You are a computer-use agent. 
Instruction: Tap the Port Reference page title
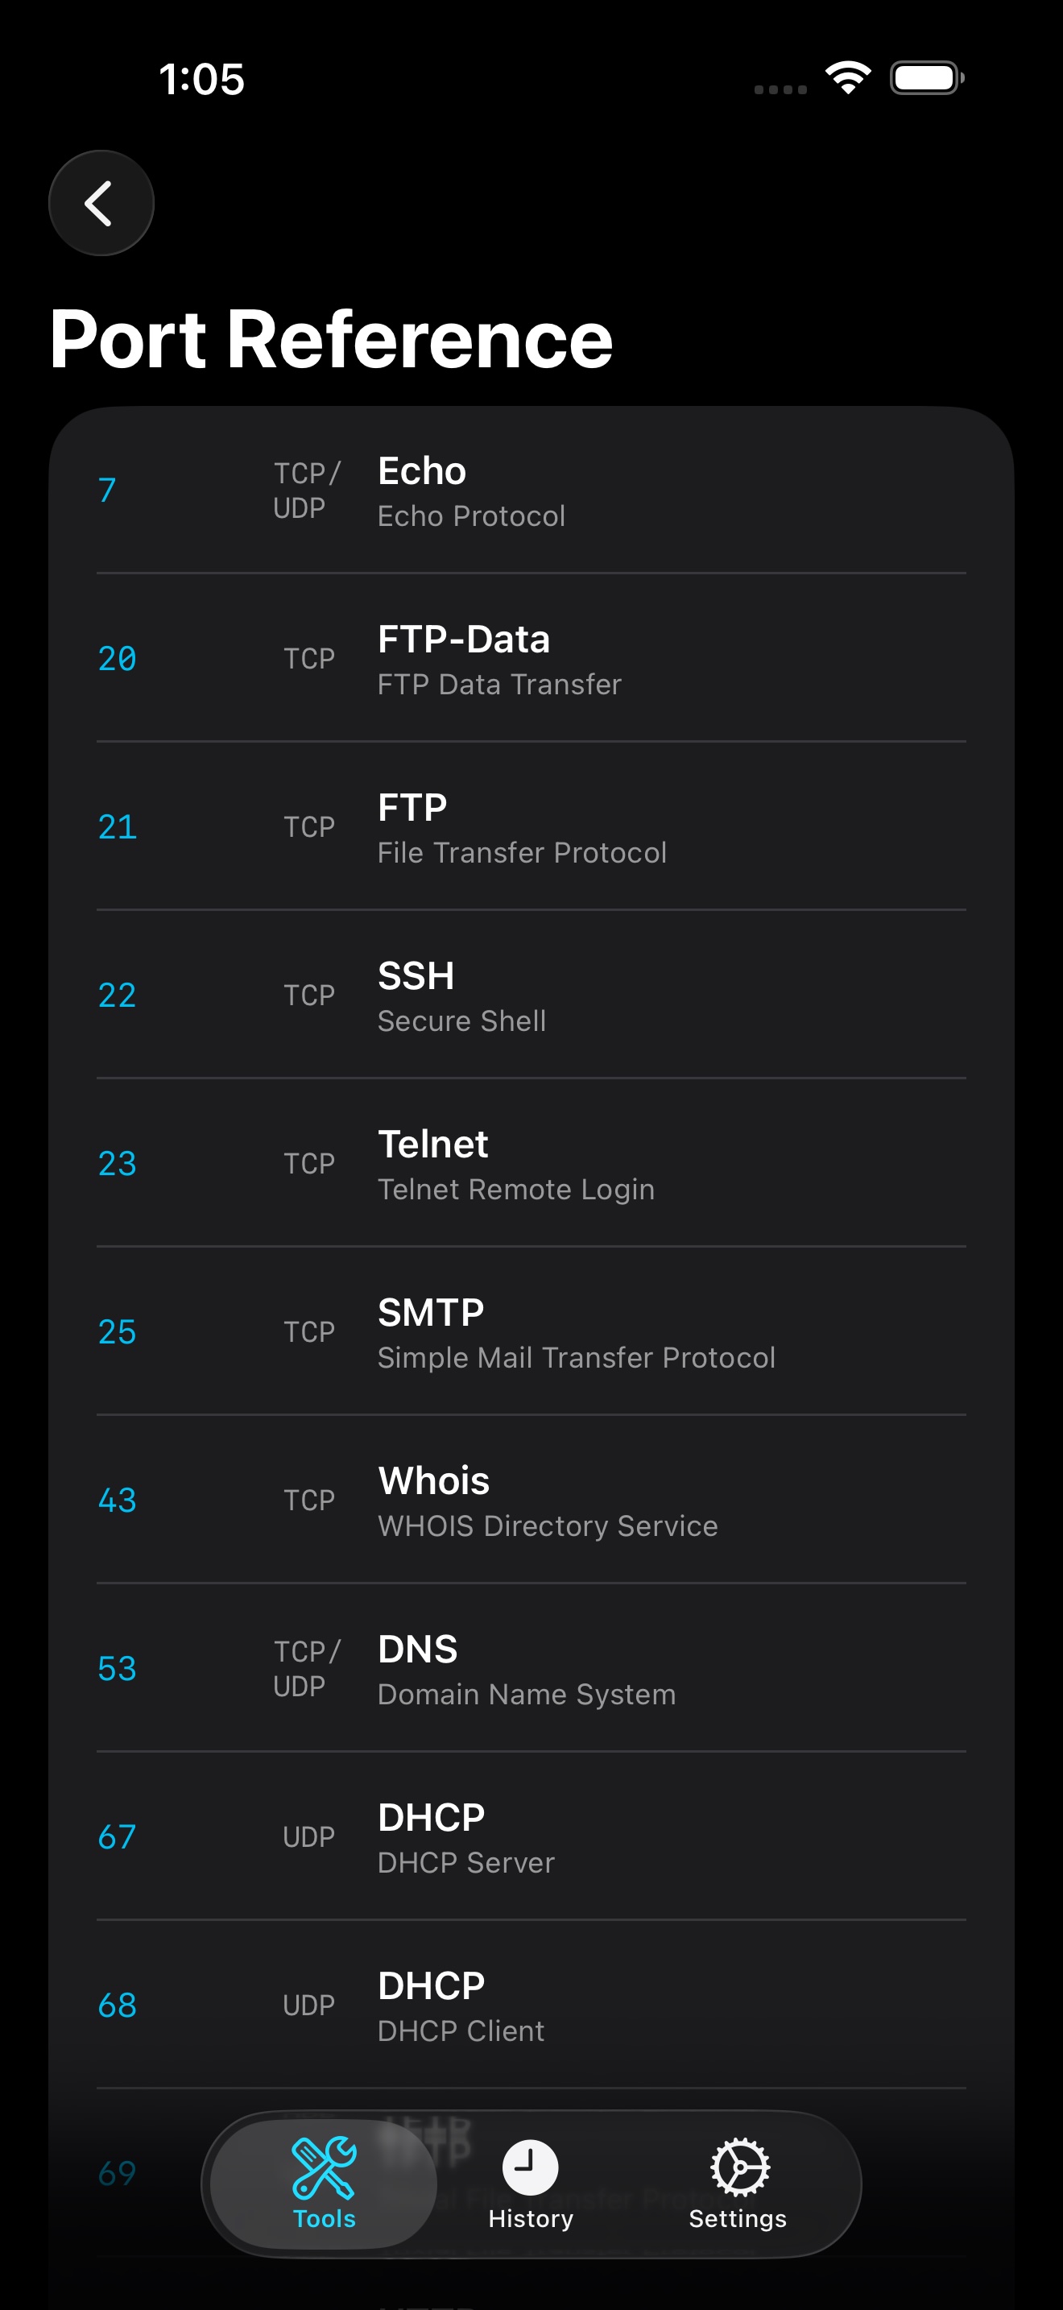click(331, 339)
